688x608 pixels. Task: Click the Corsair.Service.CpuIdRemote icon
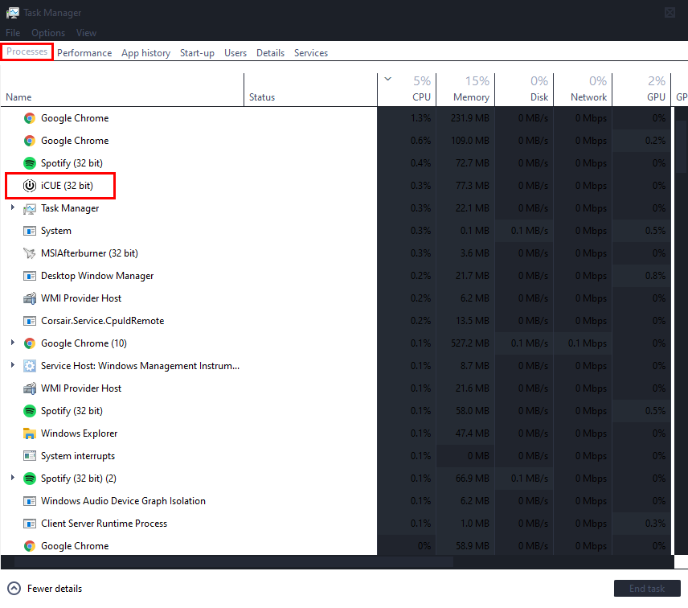[30, 321]
